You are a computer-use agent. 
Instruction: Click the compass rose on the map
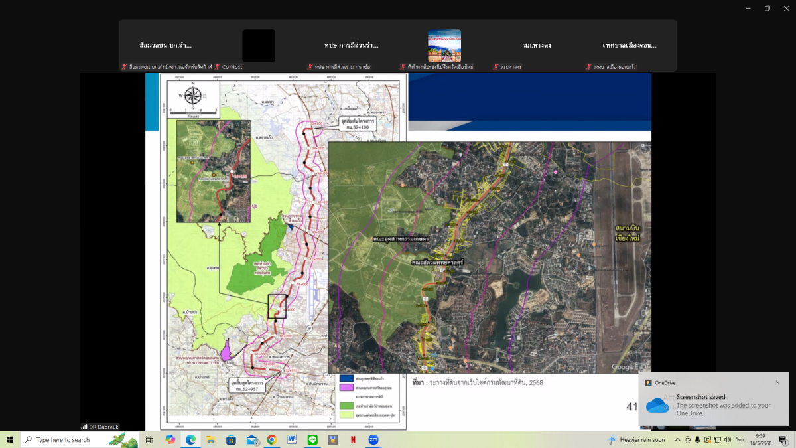point(193,96)
